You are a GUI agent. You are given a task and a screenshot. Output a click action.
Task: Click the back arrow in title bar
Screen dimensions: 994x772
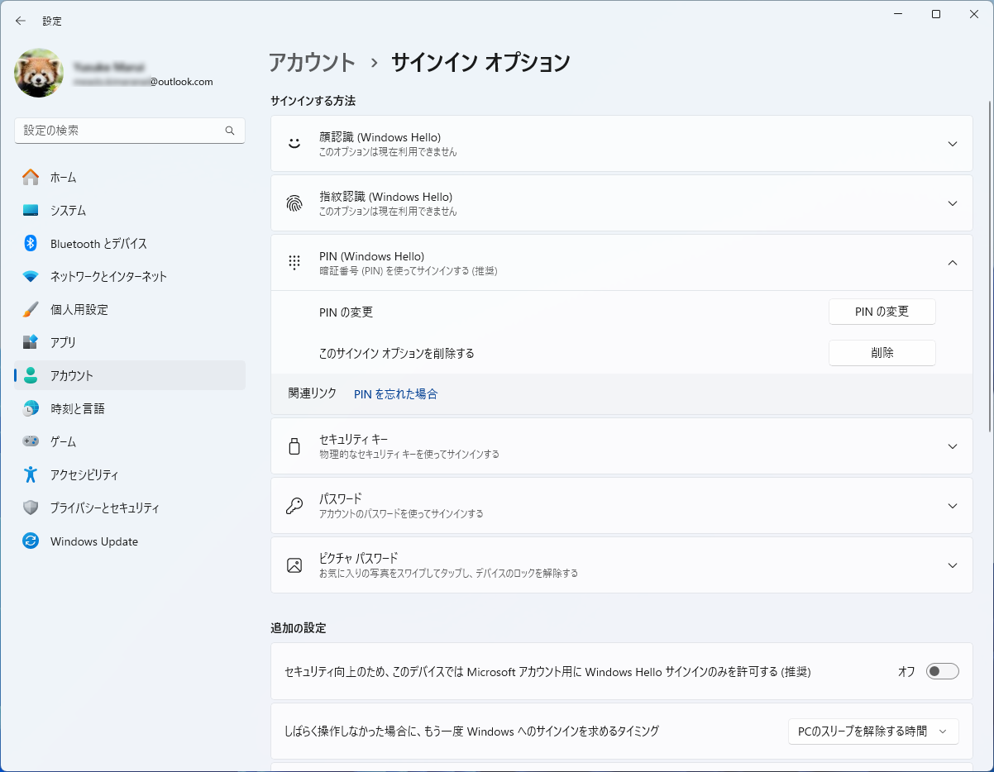coord(21,21)
